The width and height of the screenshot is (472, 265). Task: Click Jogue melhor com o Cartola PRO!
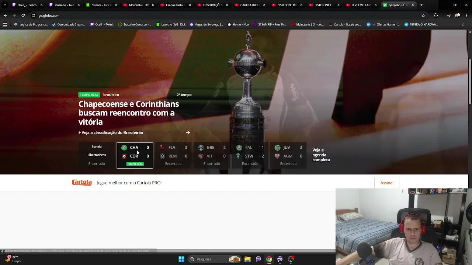click(x=129, y=183)
